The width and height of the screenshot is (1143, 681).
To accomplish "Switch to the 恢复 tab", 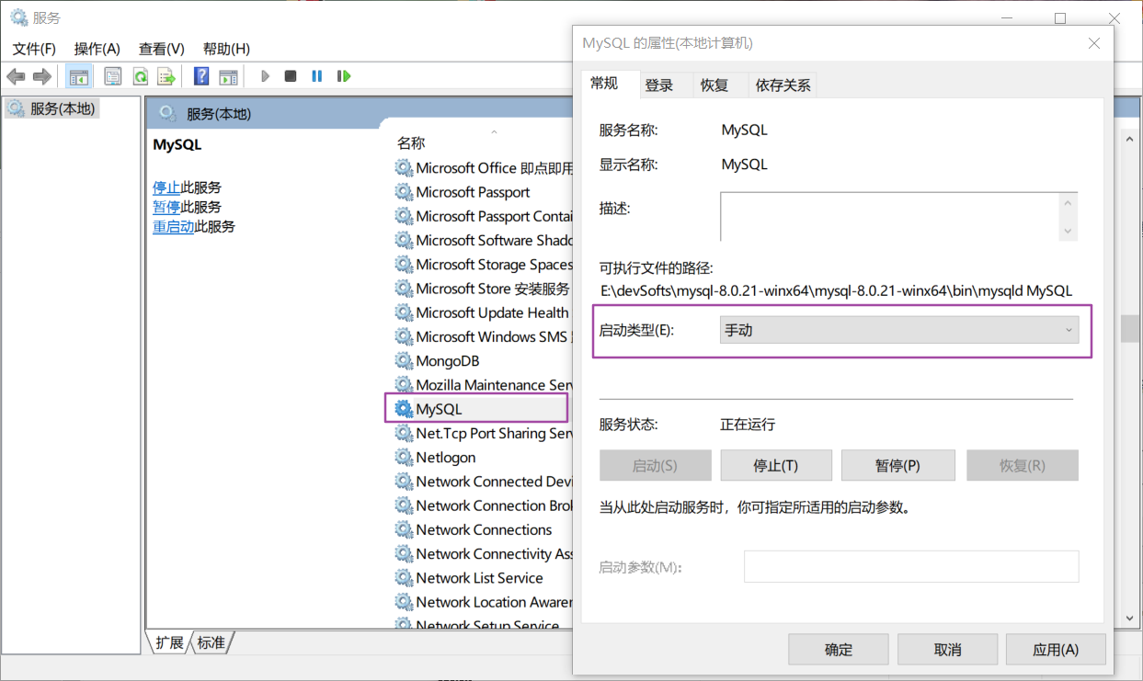I will tap(714, 85).
